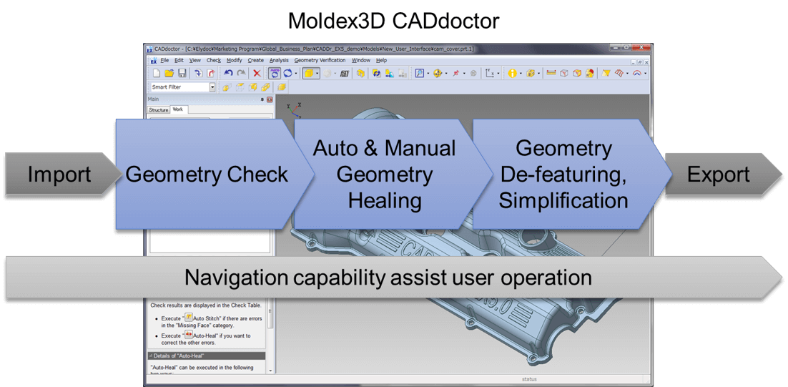Toggle the transparent cube face filter icon
The width and height of the screenshot is (788, 387).
coord(240,87)
